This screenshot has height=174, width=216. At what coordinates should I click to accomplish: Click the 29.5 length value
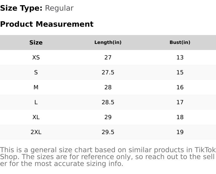pyautogui.click(x=108, y=132)
